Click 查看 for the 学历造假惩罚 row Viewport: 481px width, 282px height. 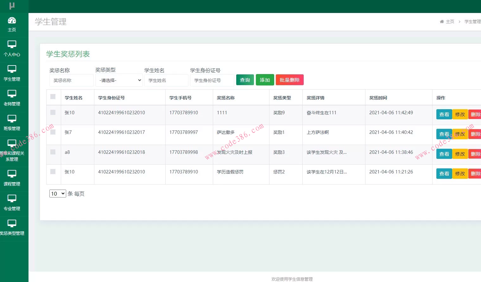pyautogui.click(x=444, y=174)
